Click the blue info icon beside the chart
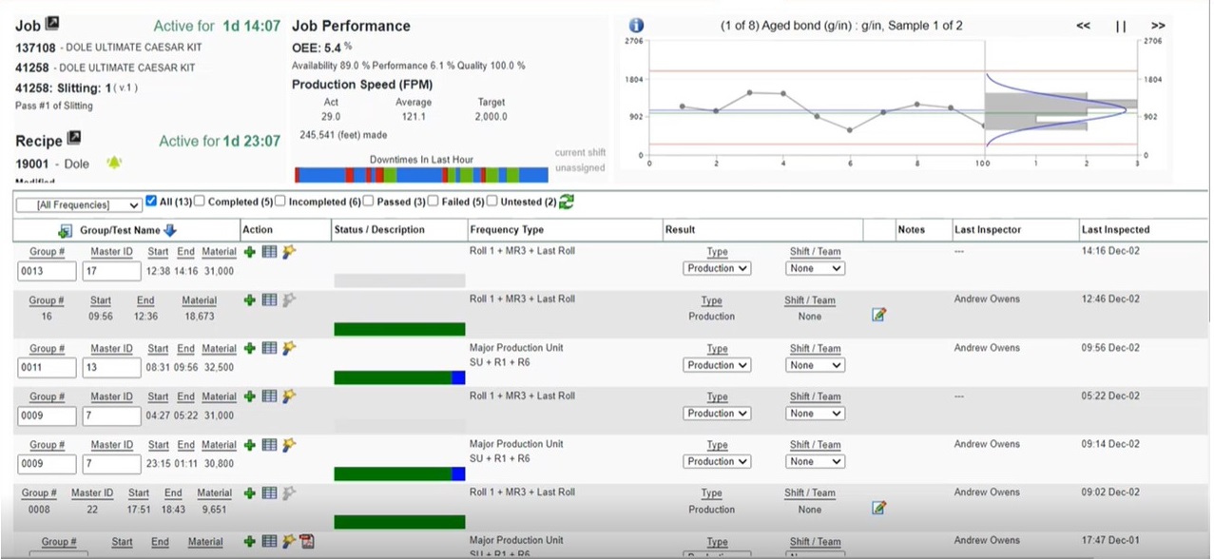This screenshot has width=1214, height=560. point(636,26)
